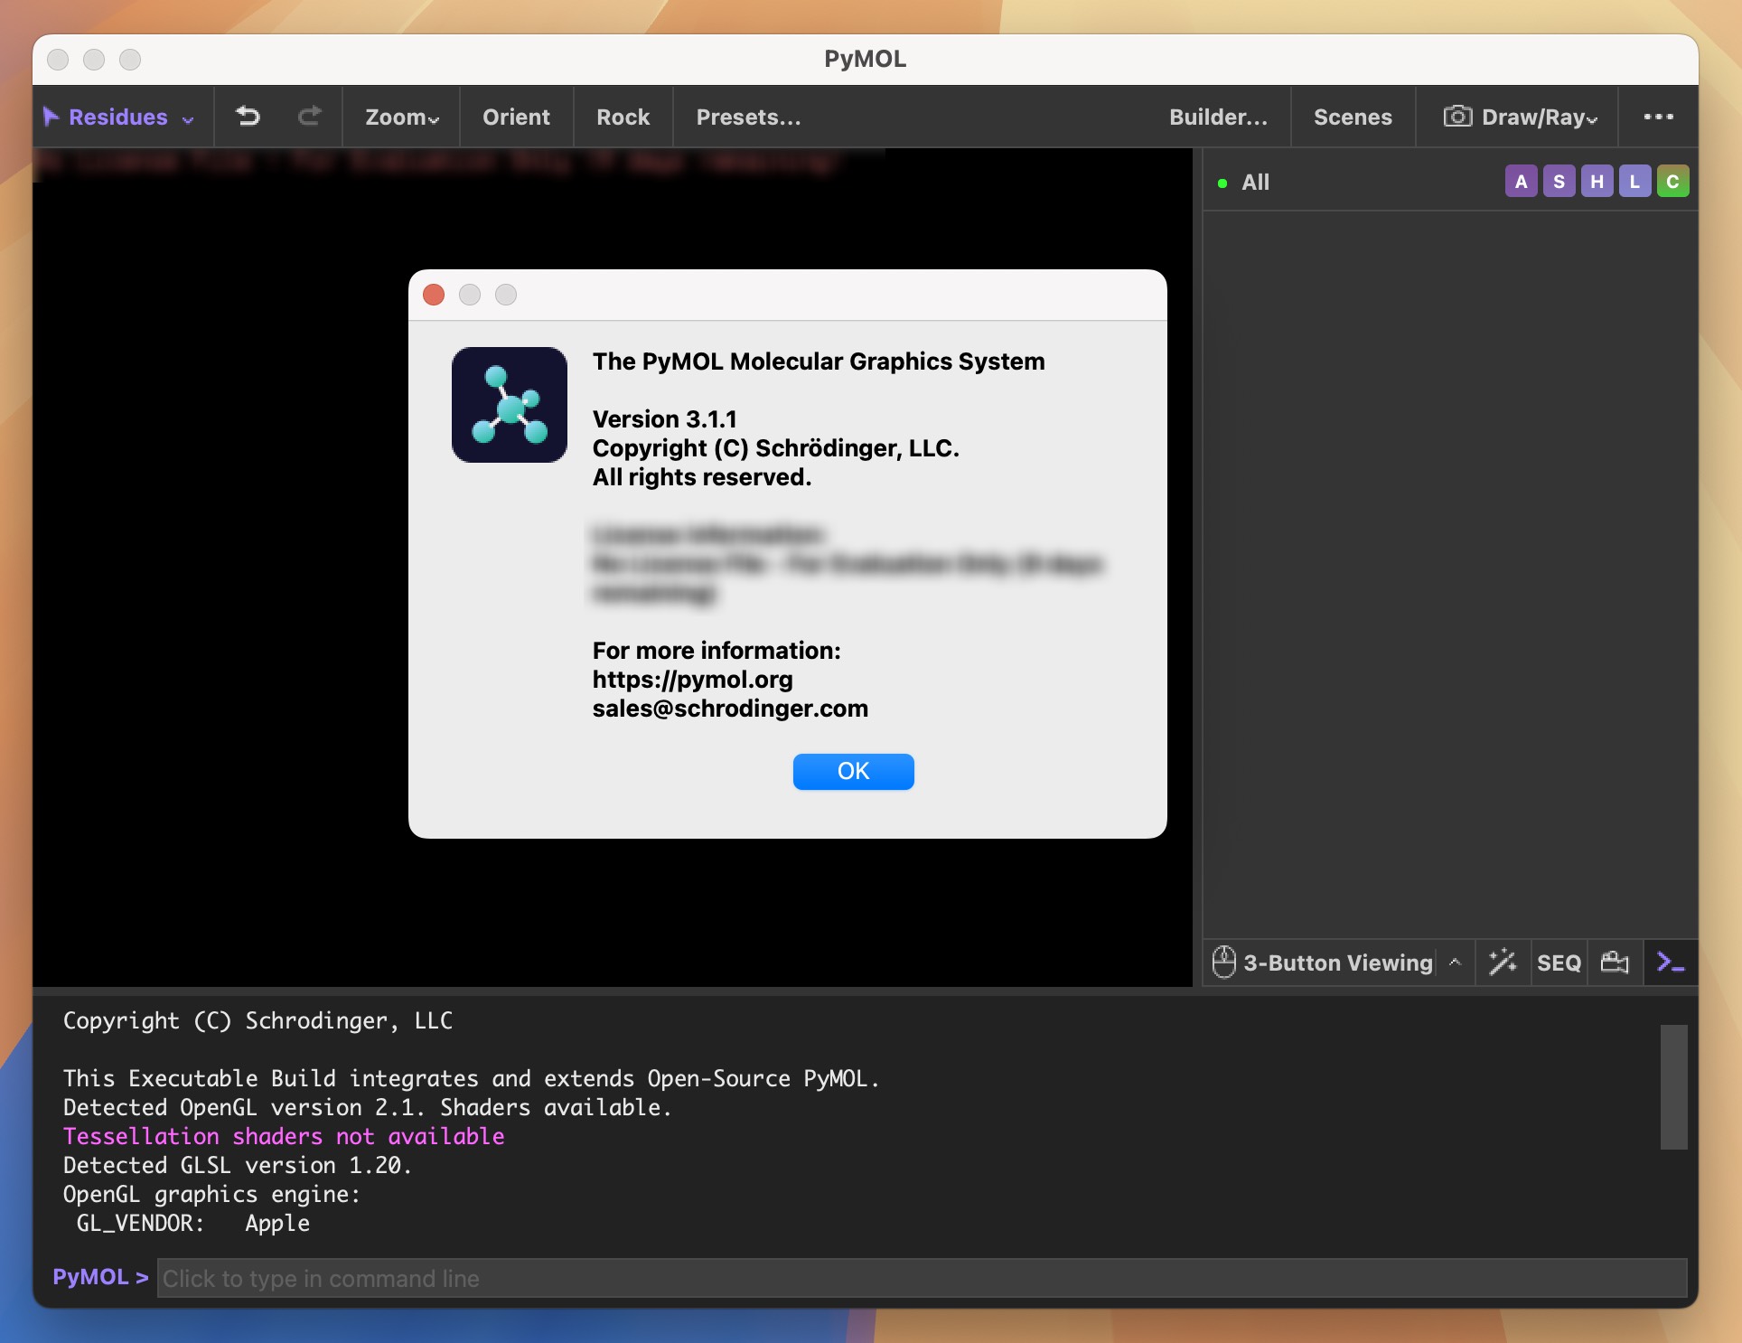Click the https://pymol.org link text

coord(692,680)
